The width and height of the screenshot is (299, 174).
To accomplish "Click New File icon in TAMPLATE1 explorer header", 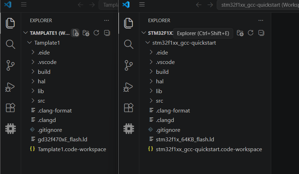I will coord(75,33).
